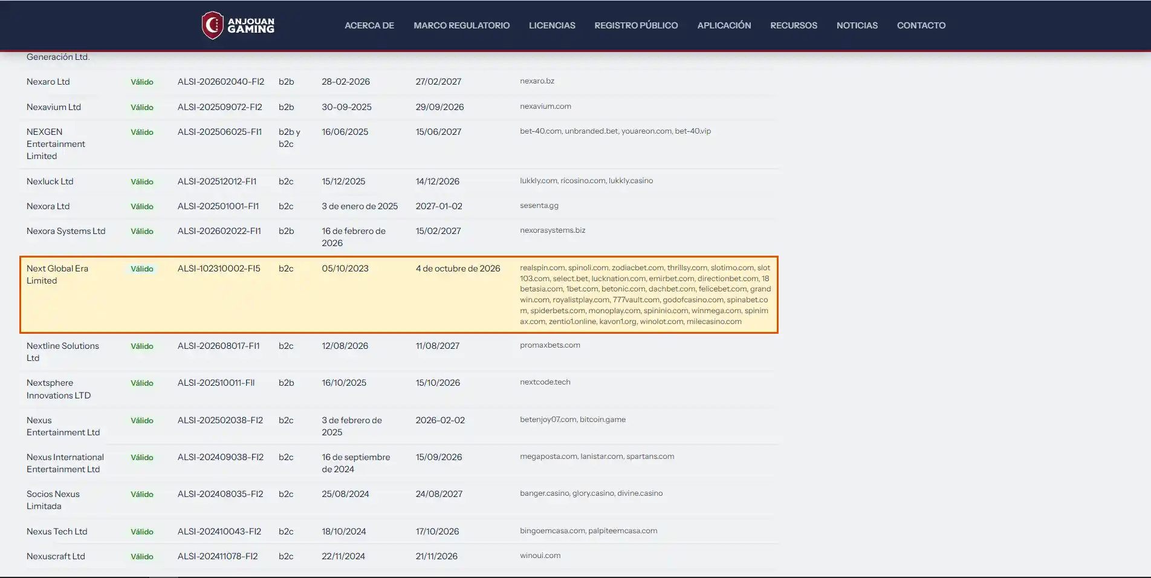Open the ACERCA DE menu
This screenshot has height=578, width=1151.
(x=369, y=25)
